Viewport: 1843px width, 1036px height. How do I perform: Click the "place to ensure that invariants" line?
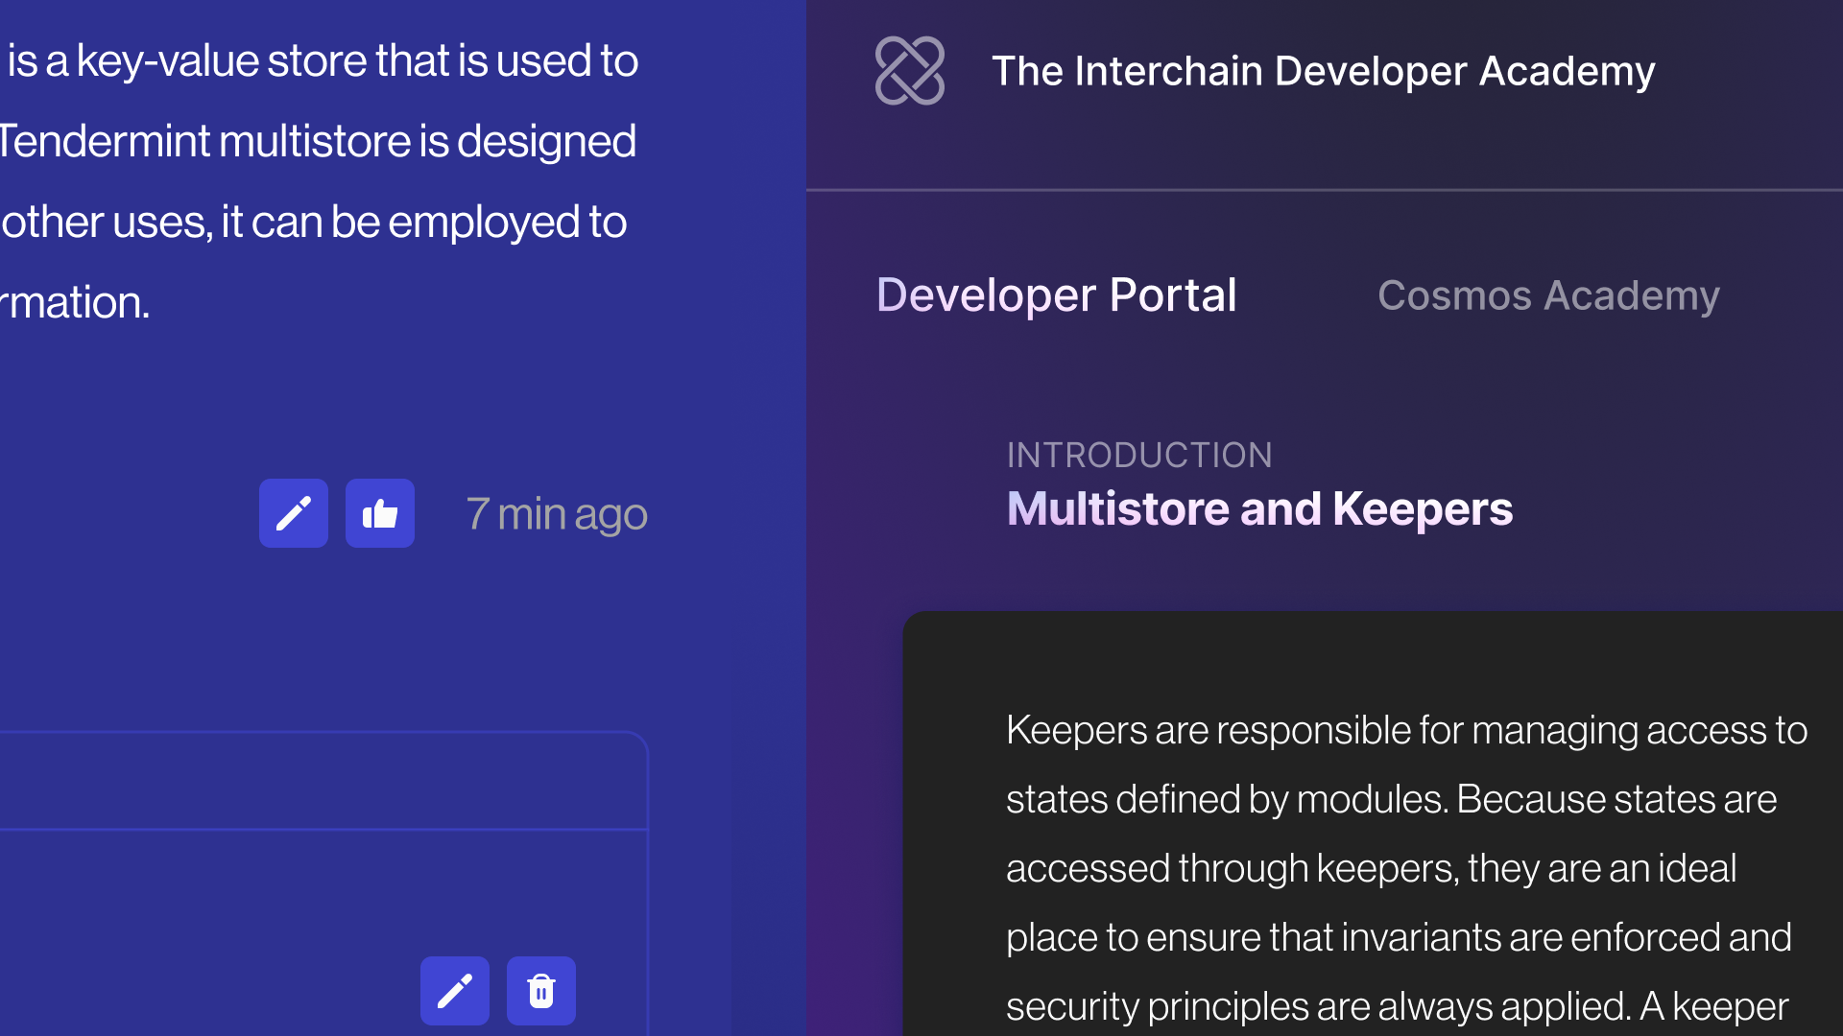click(x=1399, y=938)
